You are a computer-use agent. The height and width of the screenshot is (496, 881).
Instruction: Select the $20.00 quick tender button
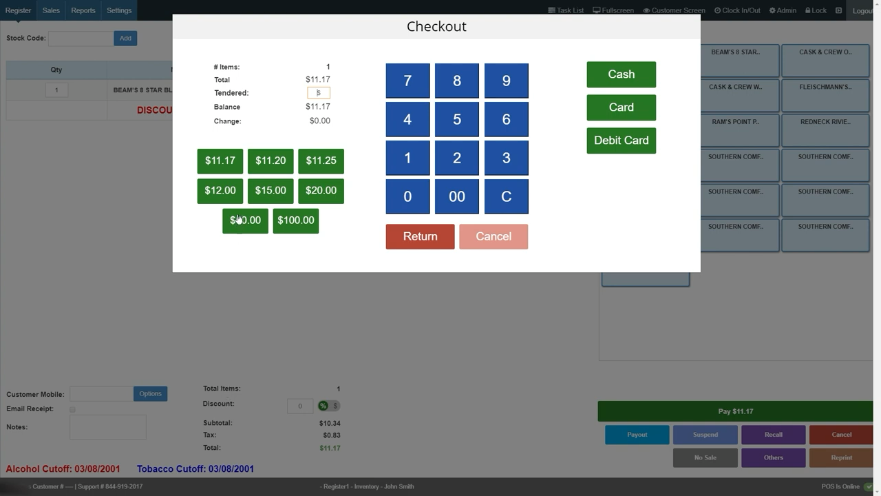[321, 191]
